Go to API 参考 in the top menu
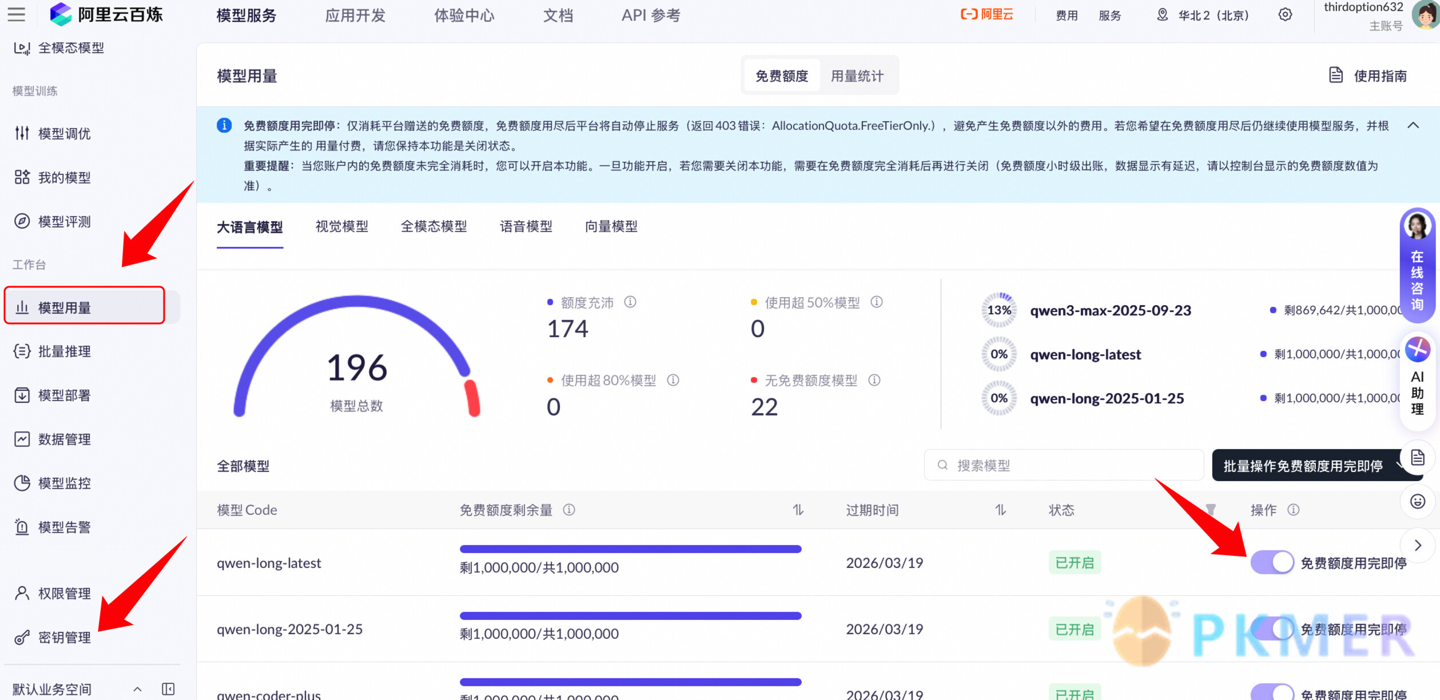Image resolution: width=1440 pixels, height=700 pixels. (x=650, y=15)
